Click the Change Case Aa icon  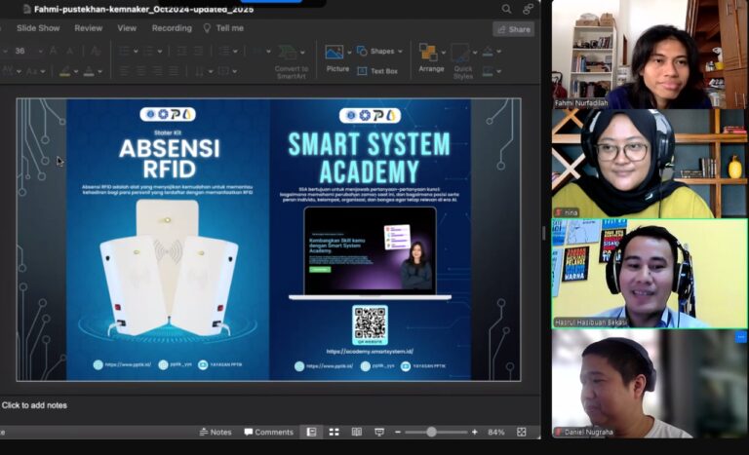[x=32, y=71]
